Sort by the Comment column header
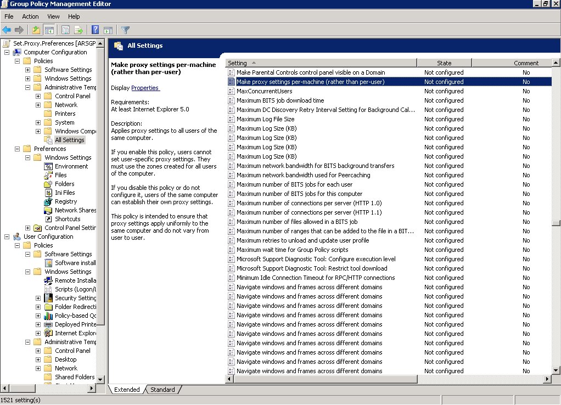 tap(512, 63)
